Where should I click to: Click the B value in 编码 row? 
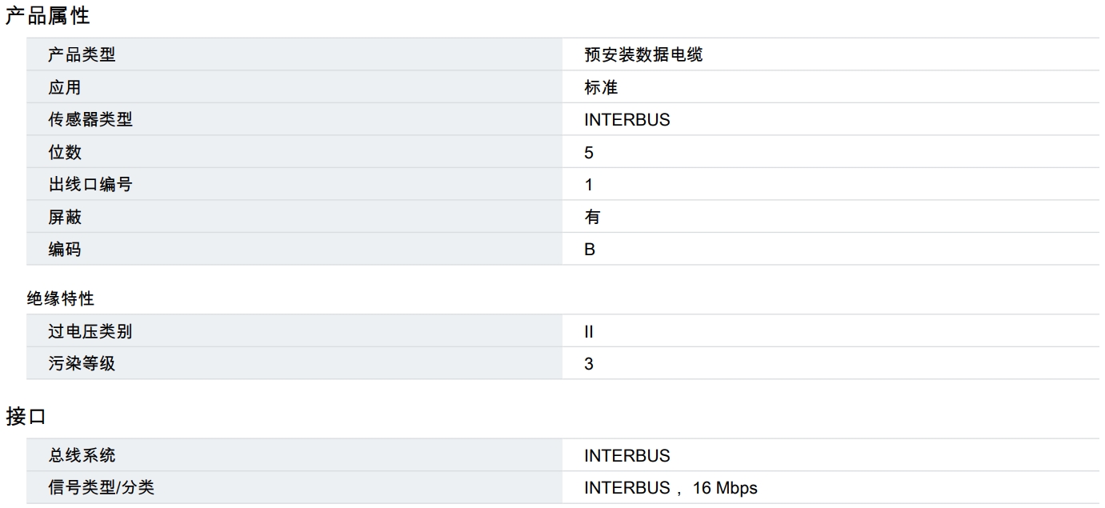tap(590, 250)
